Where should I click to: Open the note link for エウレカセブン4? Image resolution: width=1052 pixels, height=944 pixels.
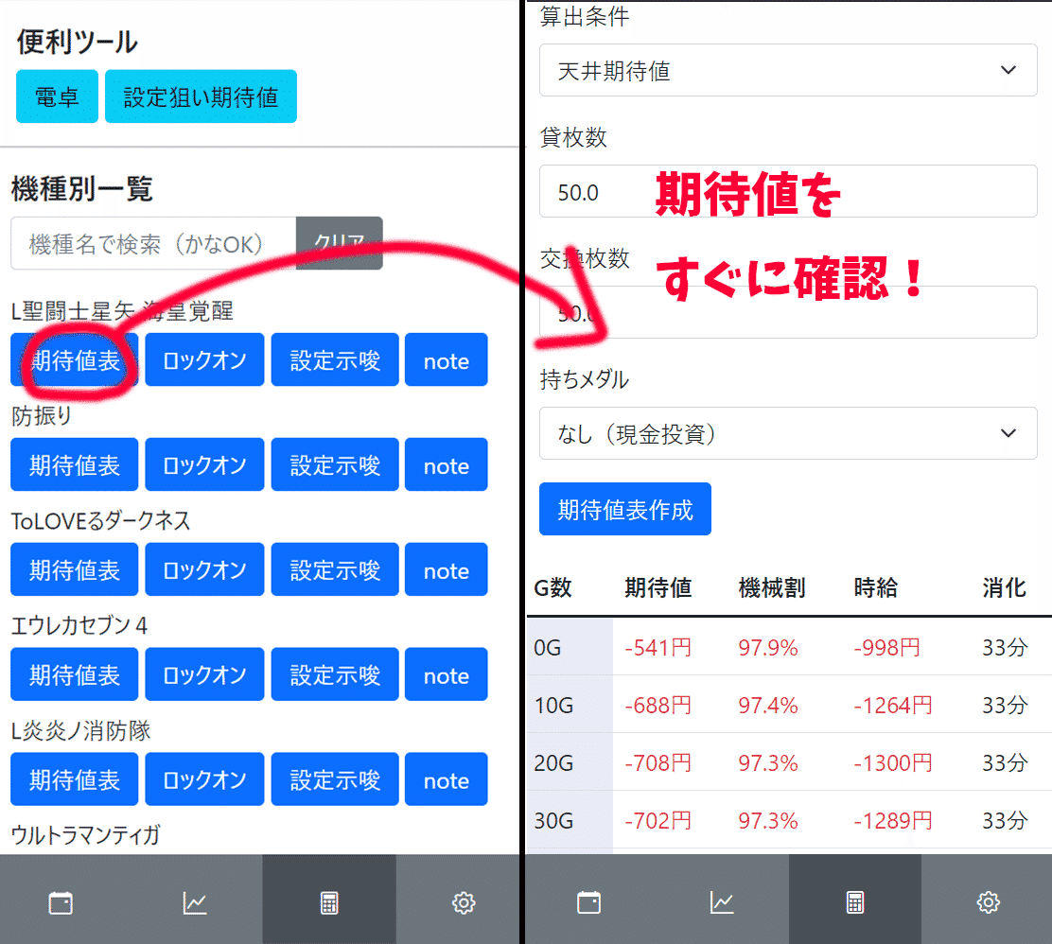(x=446, y=674)
